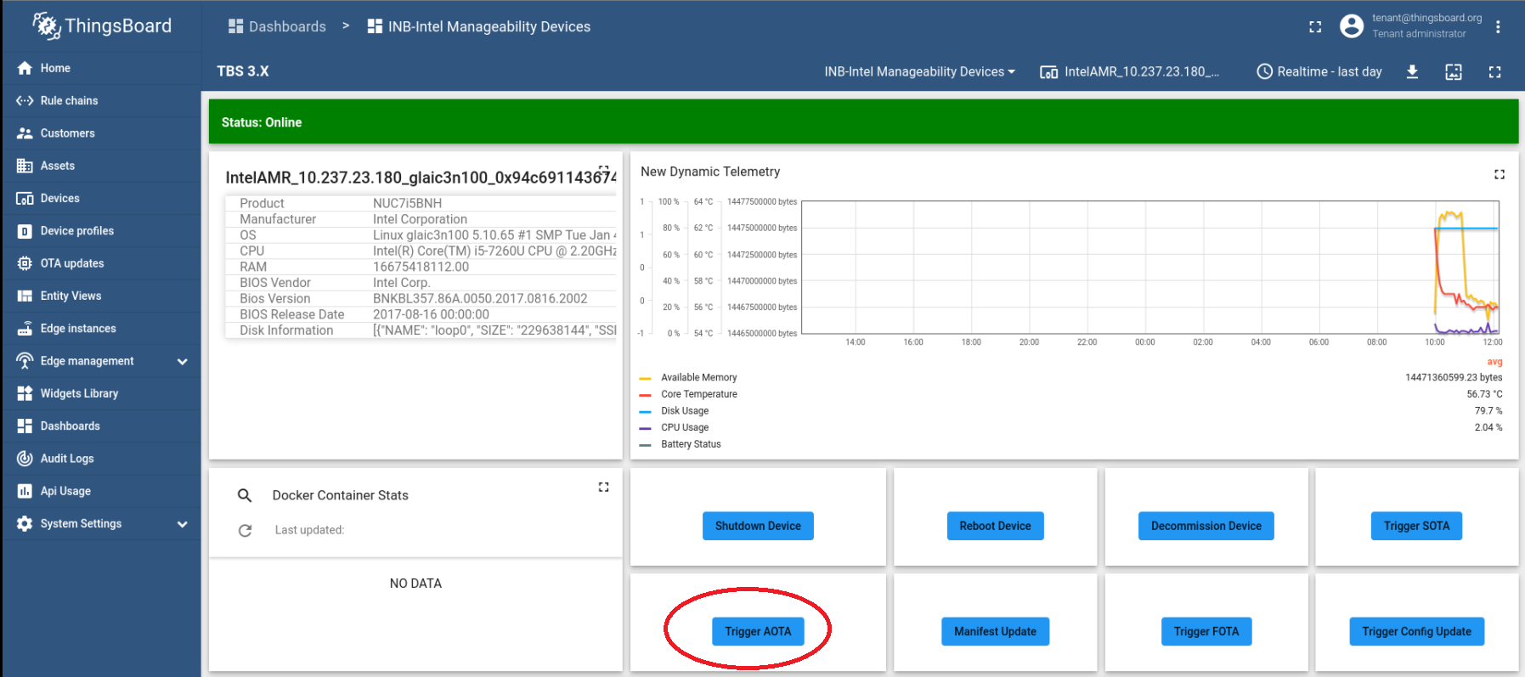Navigate to Devices in the sidebar
1525x677 pixels.
pos(101,198)
